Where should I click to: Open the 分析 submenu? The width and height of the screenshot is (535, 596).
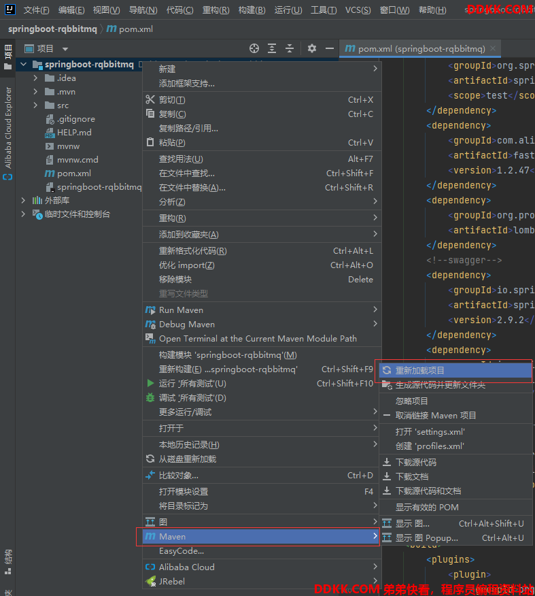pos(262,202)
